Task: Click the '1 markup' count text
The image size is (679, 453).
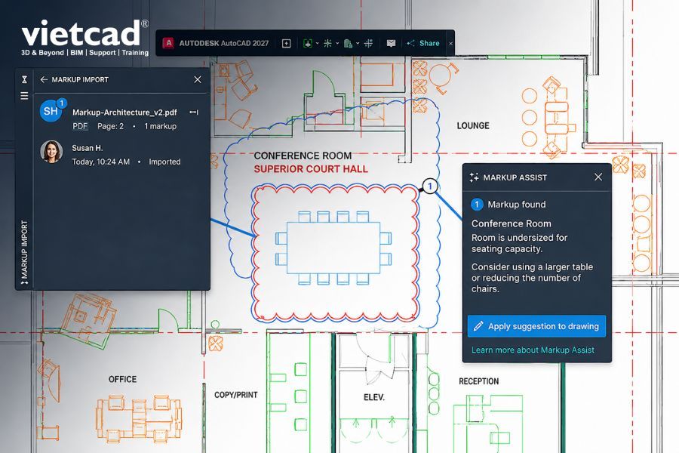Action: pos(160,126)
